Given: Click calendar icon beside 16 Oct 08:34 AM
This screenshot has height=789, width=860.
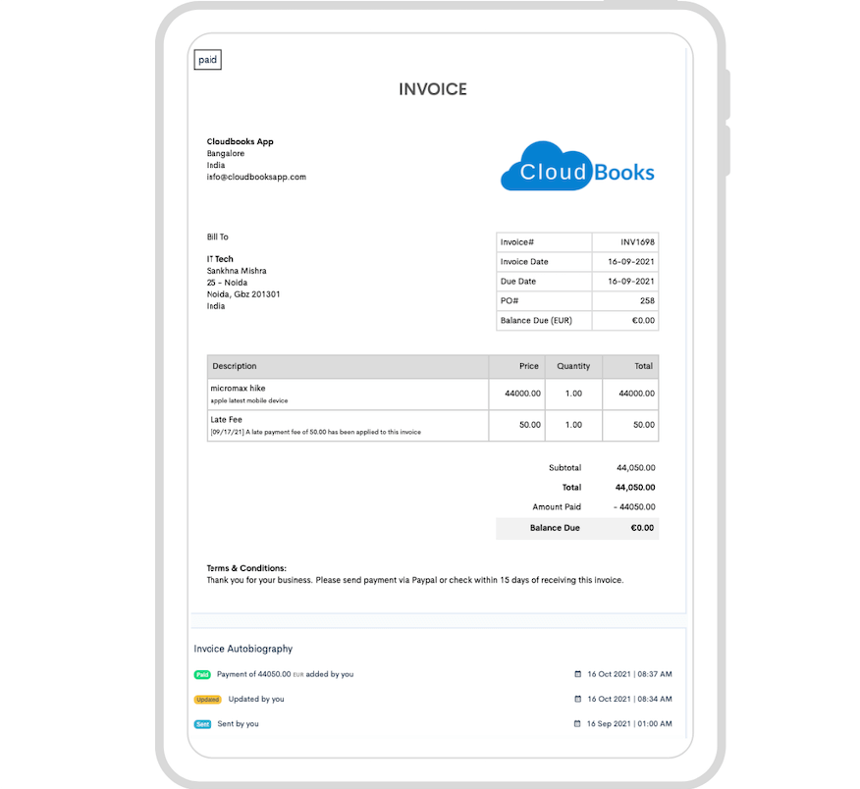Looking at the screenshot, I should tap(578, 700).
